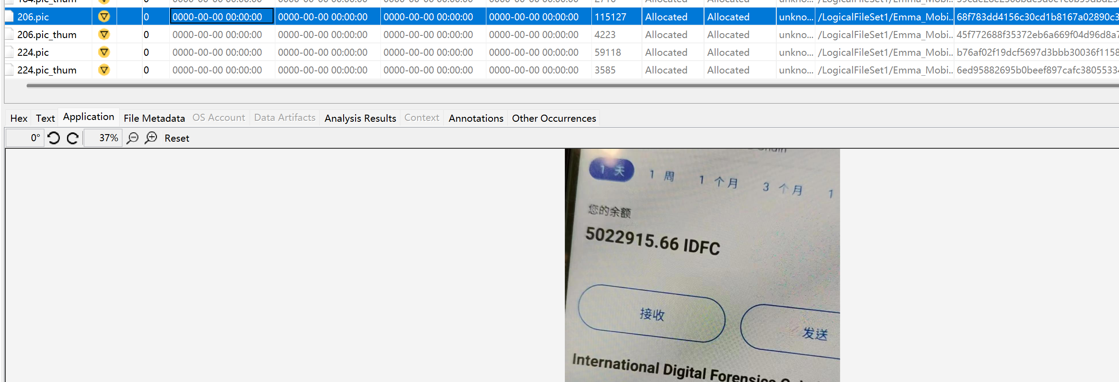Image resolution: width=1119 pixels, height=382 pixels.
Task: Select the Application tab
Action: point(89,117)
